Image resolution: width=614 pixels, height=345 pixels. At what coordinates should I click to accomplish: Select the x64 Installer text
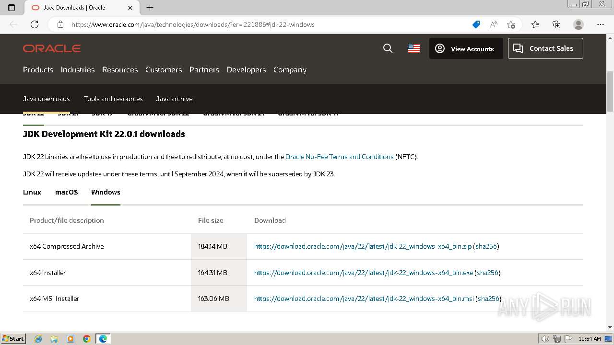[x=48, y=273]
